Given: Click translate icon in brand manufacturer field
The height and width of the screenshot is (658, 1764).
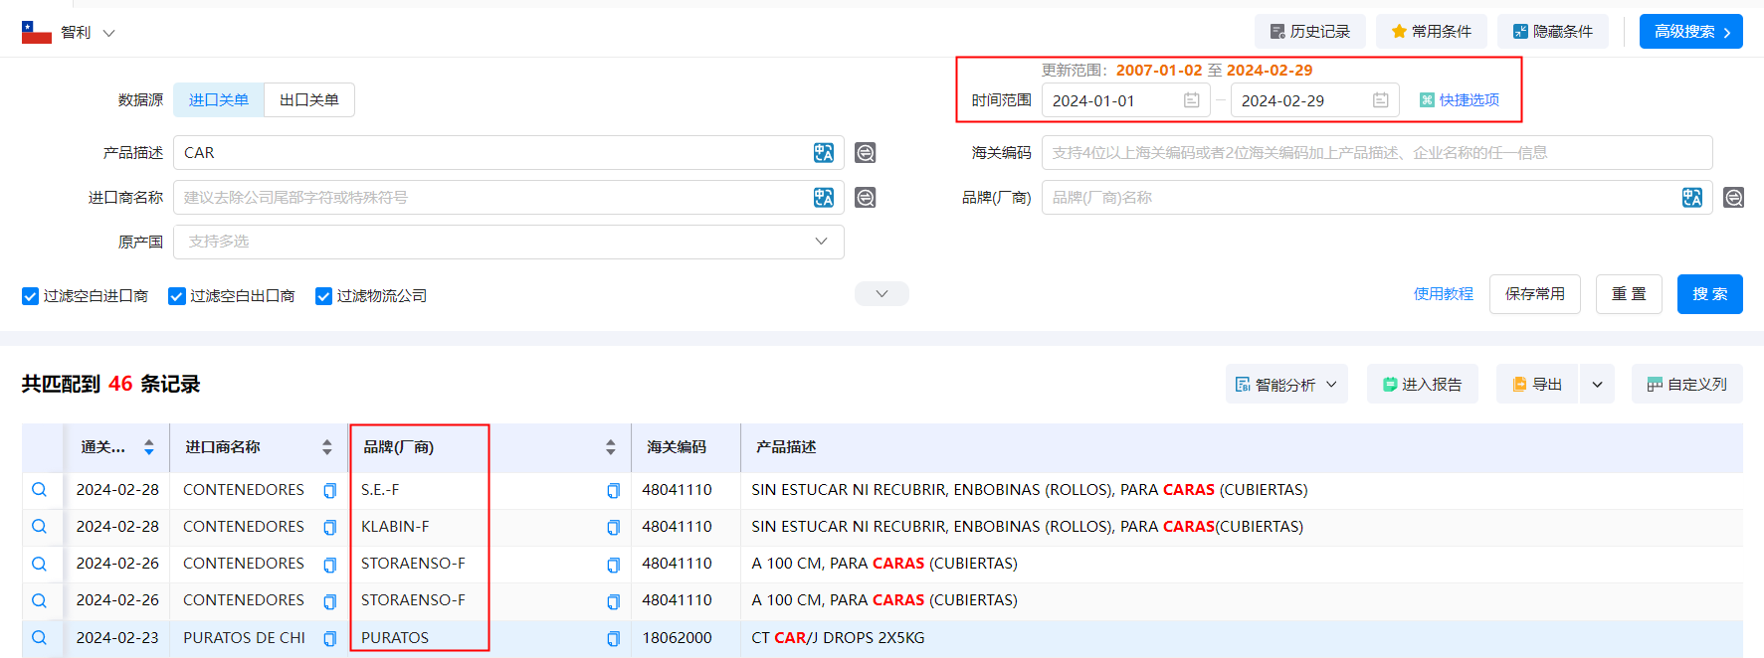Looking at the screenshot, I should pos(1691,198).
